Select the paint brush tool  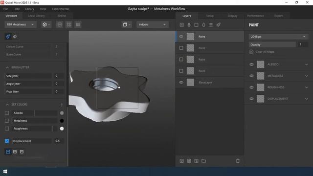click(8, 37)
